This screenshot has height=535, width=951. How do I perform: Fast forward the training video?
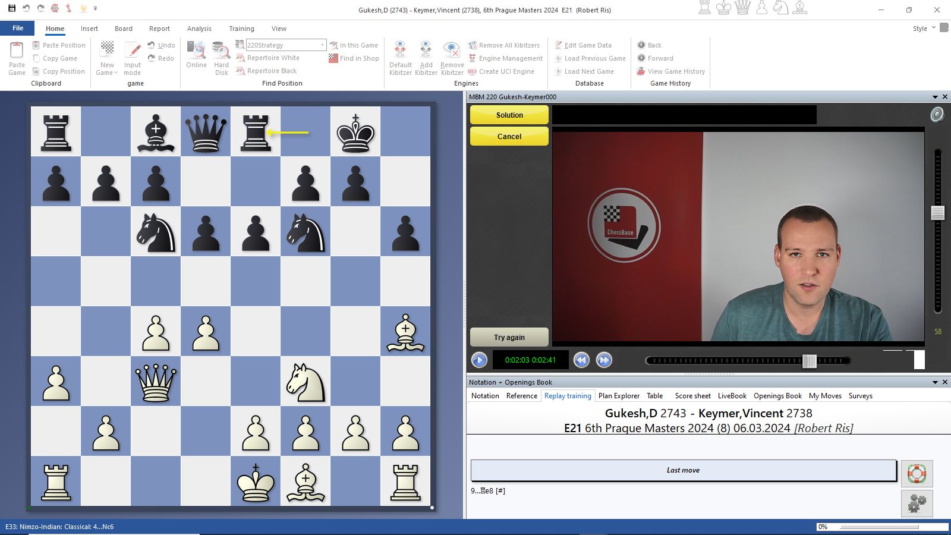point(604,360)
